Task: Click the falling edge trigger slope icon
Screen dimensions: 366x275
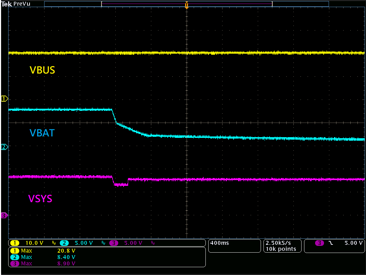Action: click(330, 243)
